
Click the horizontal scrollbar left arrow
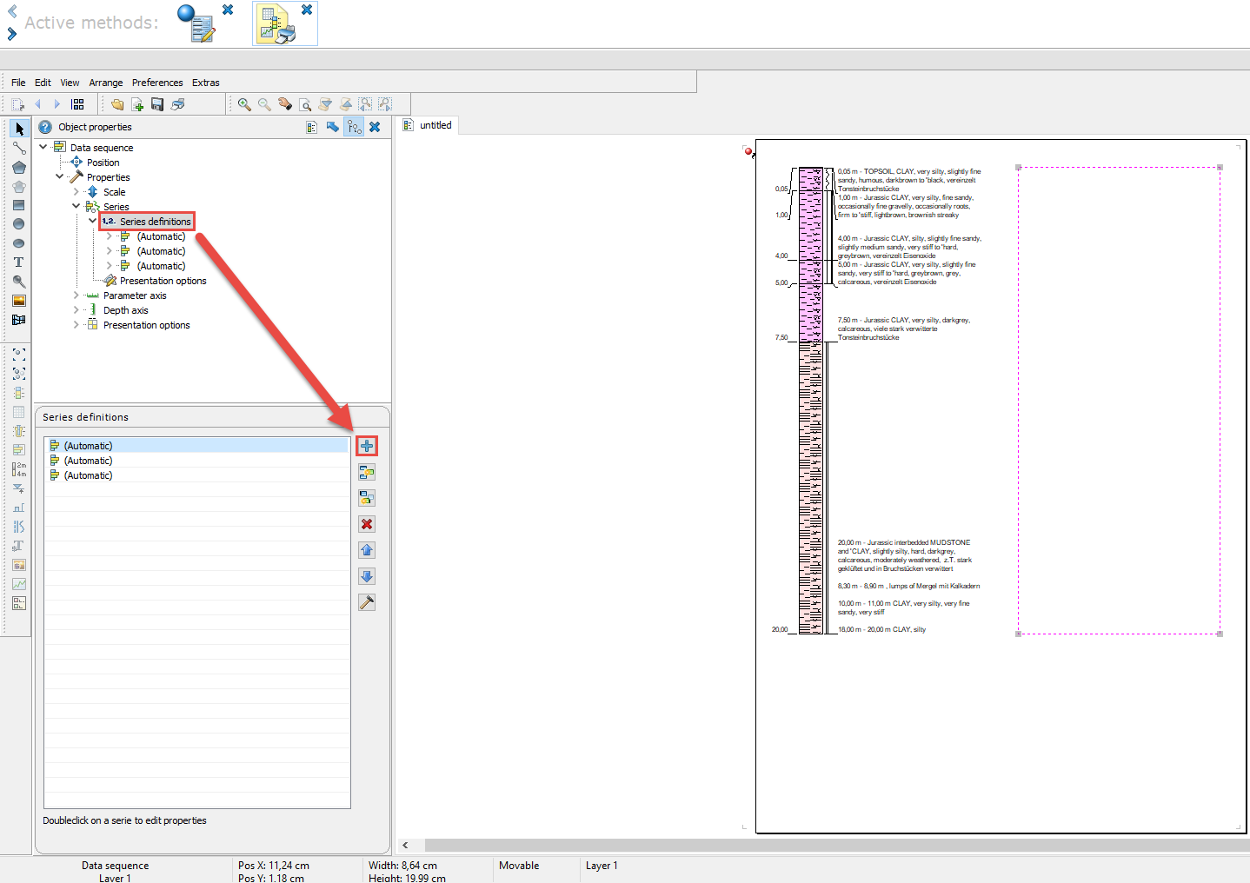pos(405,845)
